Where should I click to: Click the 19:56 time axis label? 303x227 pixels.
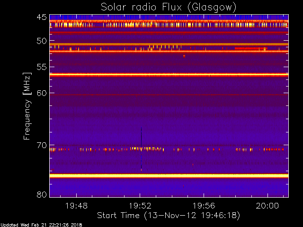(x=204, y=206)
